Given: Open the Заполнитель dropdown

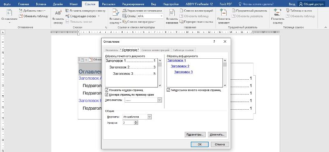Looking at the screenshot, I should tap(160, 100).
